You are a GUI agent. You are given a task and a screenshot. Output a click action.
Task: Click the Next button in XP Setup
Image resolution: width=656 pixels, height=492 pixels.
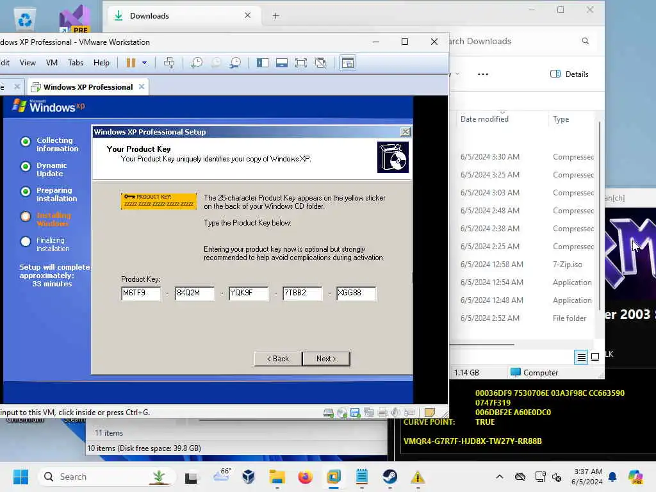(x=326, y=359)
